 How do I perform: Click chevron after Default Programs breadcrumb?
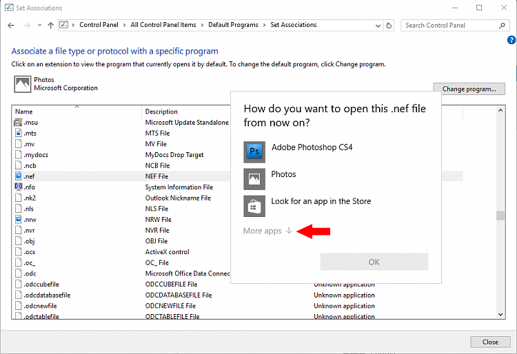point(264,25)
